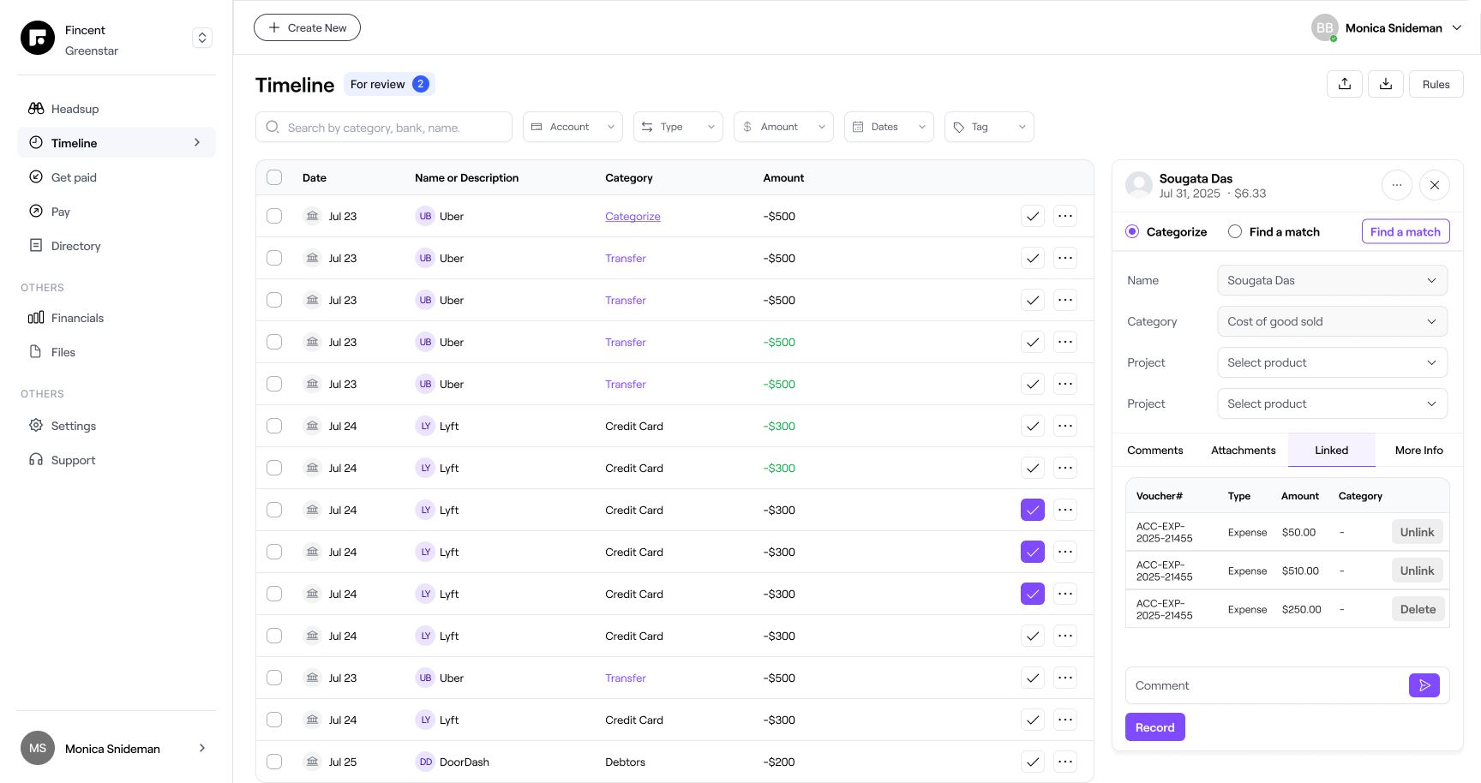The height and width of the screenshot is (783, 1481).
Task: Switch the Fincent Greenstar workspace selector
Action: (202, 38)
